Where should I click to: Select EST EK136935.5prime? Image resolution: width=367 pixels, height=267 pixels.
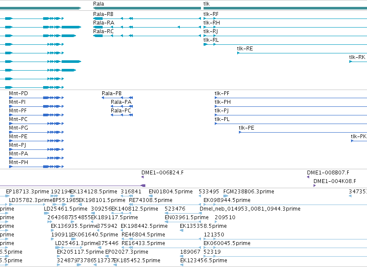click(x=52, y=230)
